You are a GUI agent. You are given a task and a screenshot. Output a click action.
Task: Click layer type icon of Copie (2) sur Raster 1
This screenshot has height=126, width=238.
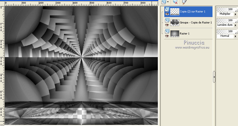pyautogui.click(x=167, y=9)
